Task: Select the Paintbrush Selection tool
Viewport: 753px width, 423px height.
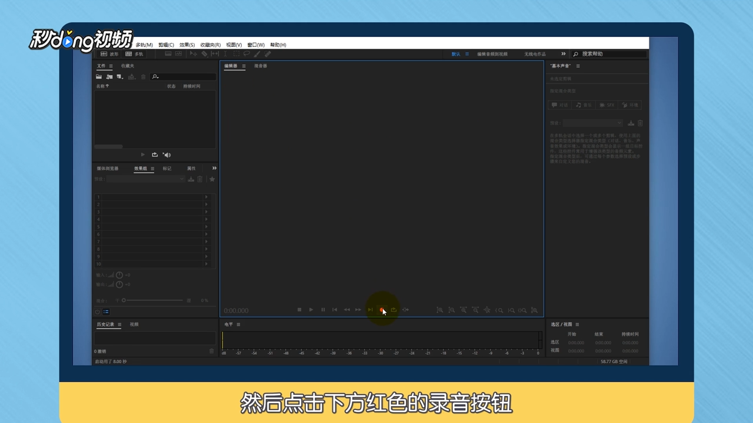Action: pos(257,53)
